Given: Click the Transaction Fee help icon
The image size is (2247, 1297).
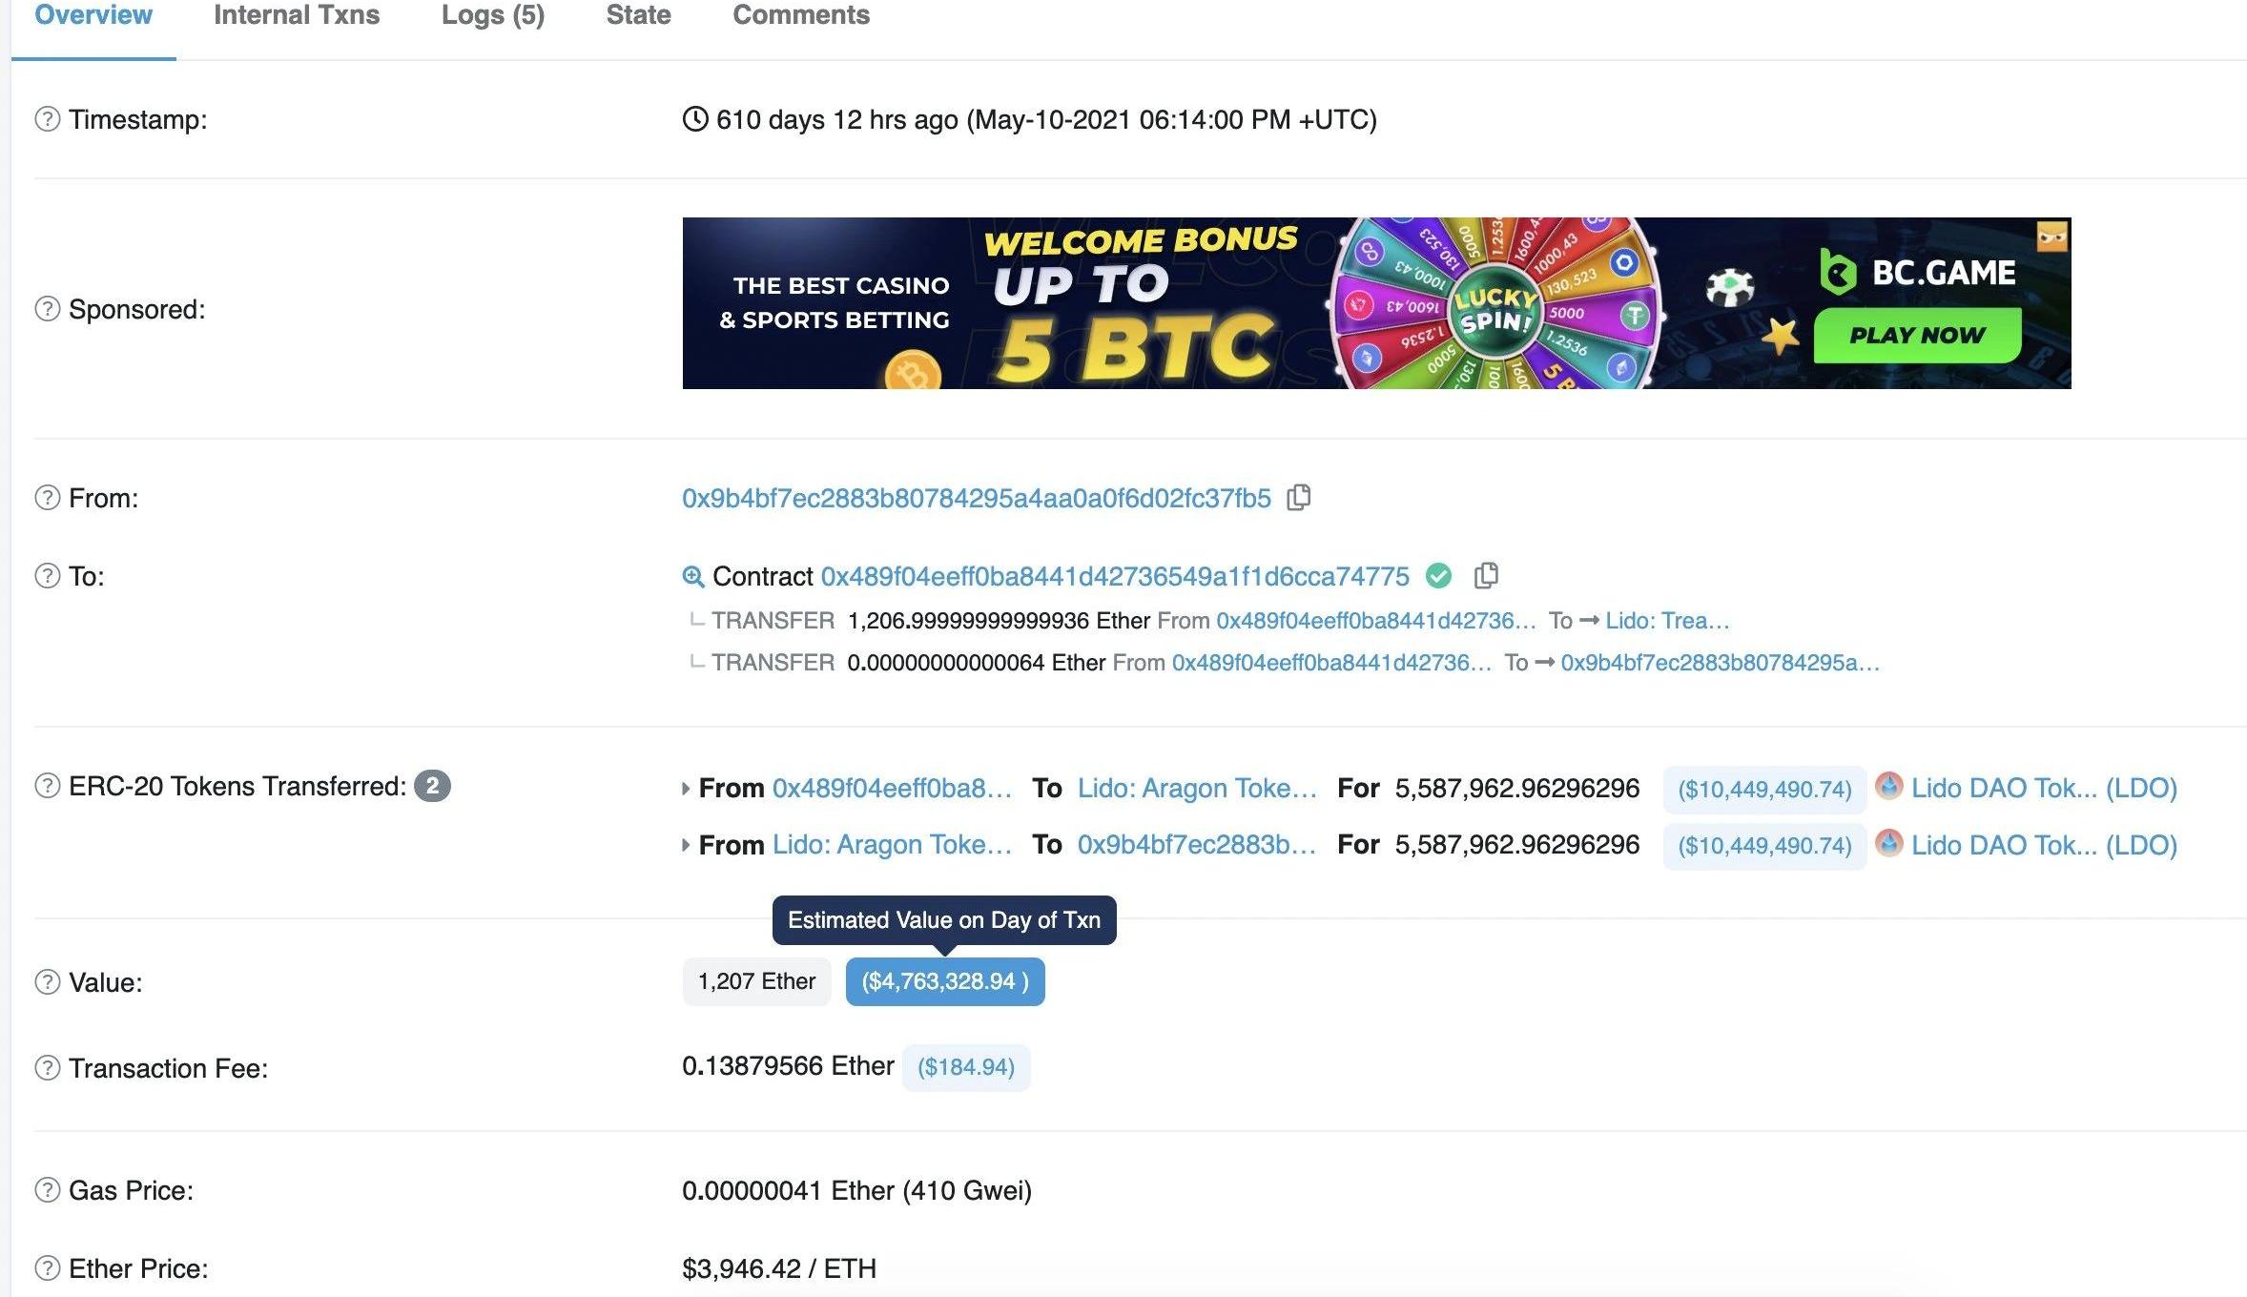Looking at the screenshot, I should coord(47,1068).
